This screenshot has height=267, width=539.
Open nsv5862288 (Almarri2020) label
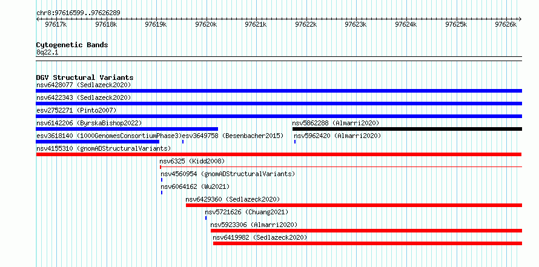[336, 123]
